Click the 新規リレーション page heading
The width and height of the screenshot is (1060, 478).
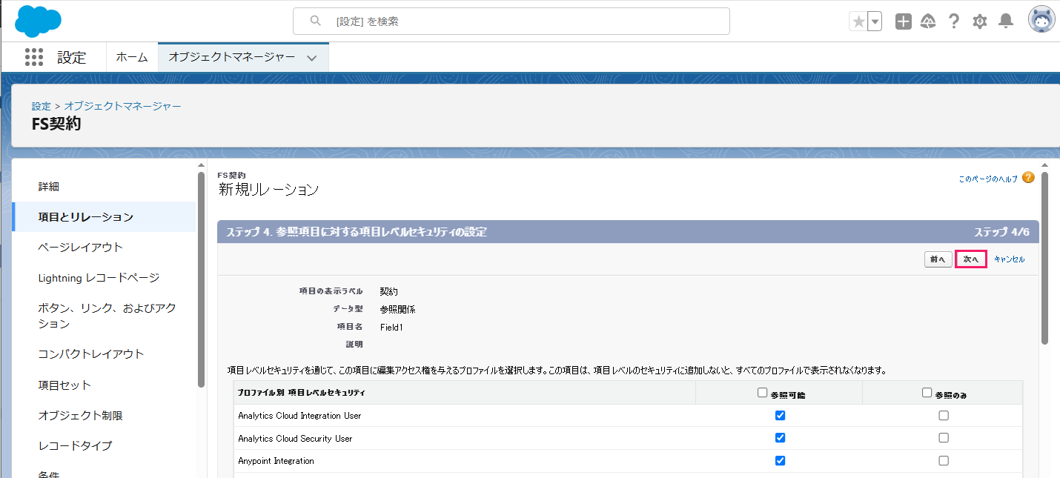pyautogui.click(x=268, y=190)
